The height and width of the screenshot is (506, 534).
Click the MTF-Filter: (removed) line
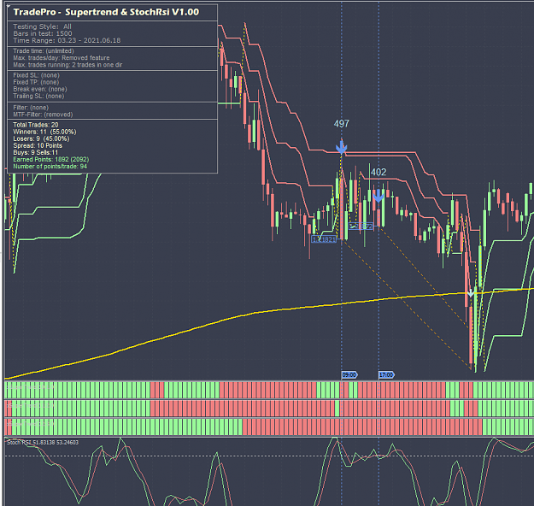point(43,115)
